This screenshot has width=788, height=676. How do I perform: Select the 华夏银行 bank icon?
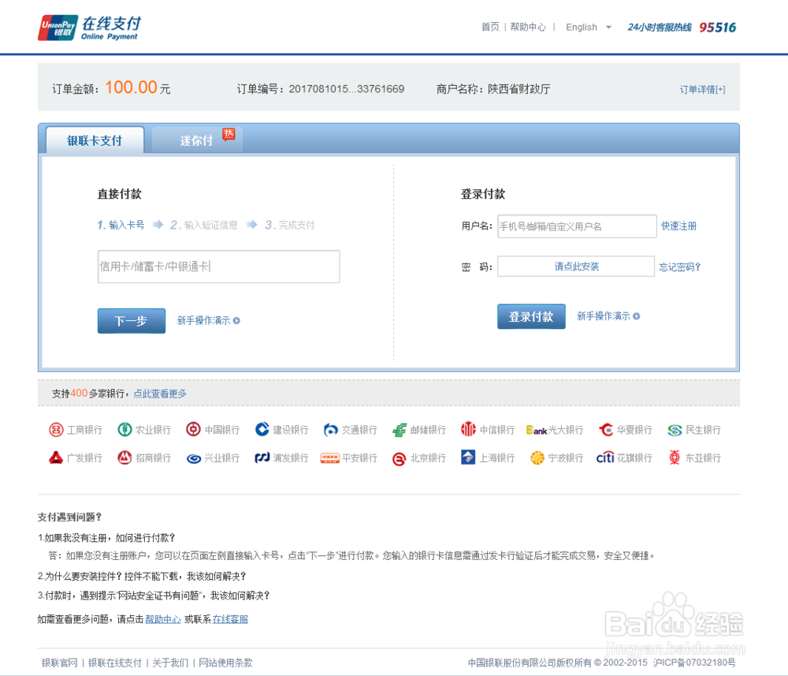[x=606, y=430]
